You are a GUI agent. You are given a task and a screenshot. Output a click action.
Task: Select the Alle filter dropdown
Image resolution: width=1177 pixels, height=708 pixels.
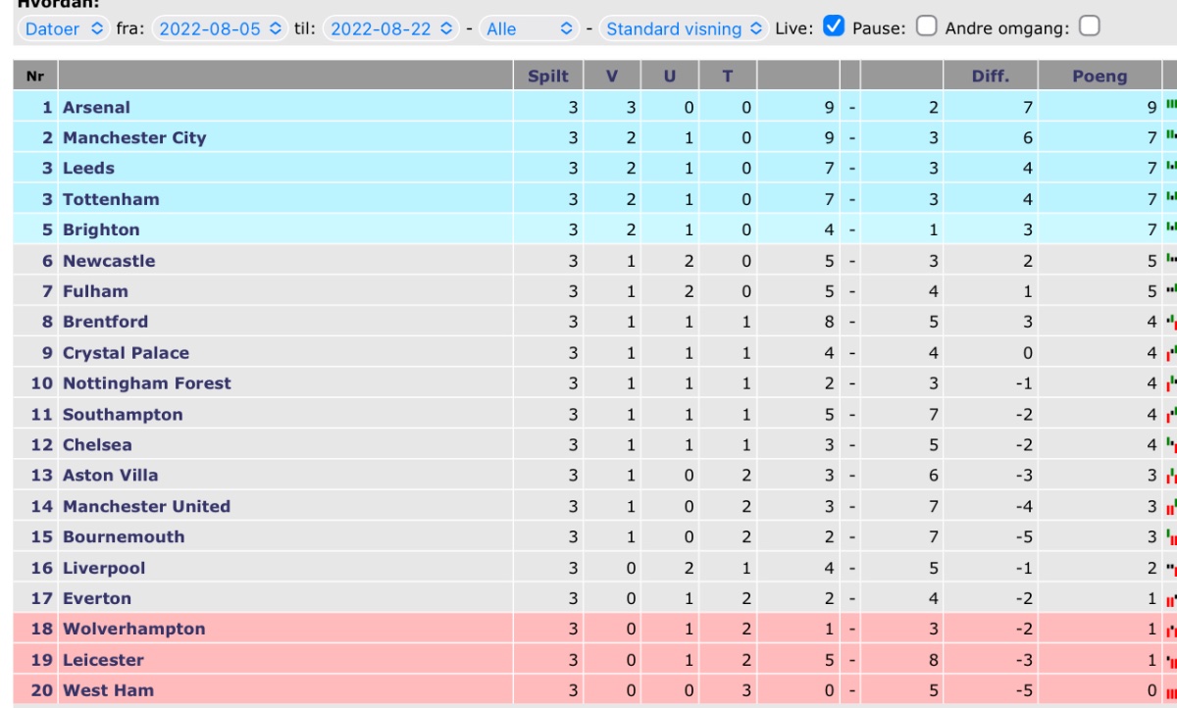tap(530, 28)
